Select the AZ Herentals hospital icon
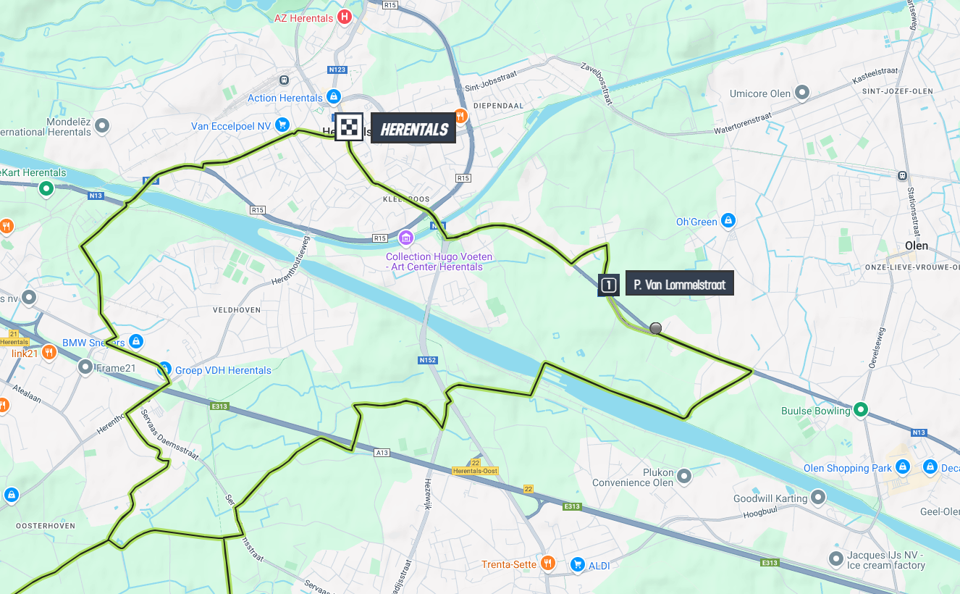The width and height of the screenshot is (960, 594). tap(345, 16)
